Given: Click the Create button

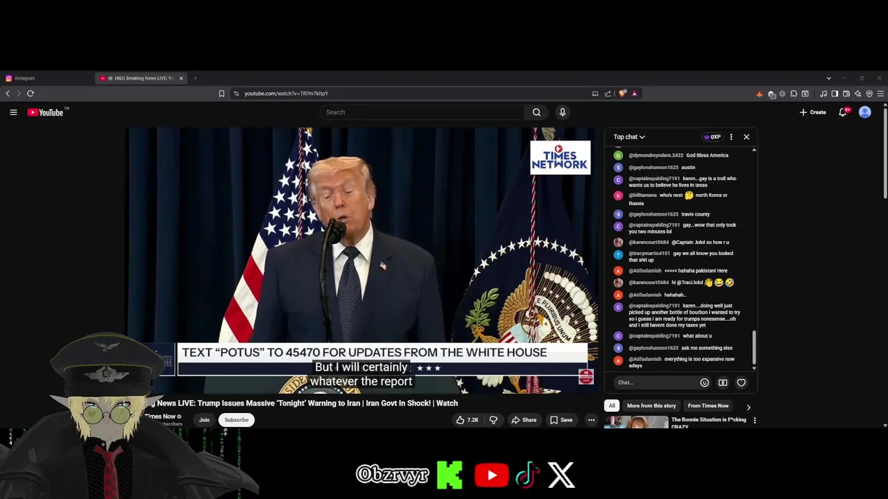Looking at the screenshot, I should point(813,112).
